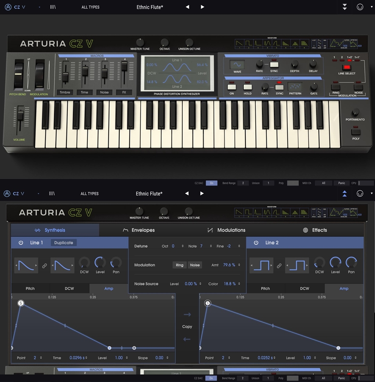375x382 pixels.
Task: Click Line 1 waveform link chain icon
Action: 44,265
